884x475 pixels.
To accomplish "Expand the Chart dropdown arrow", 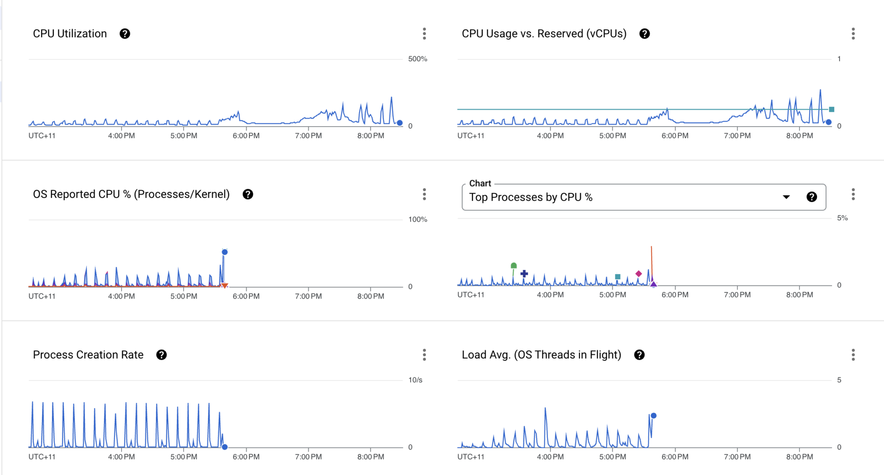I will 786,197.
